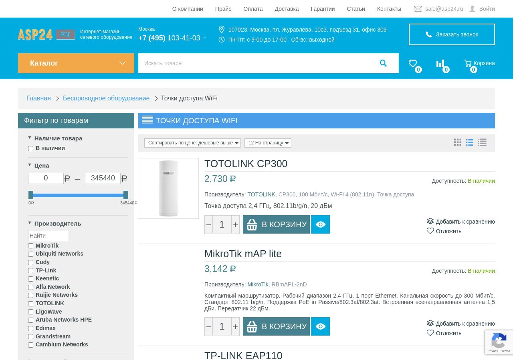Open the shopping cart Корзина

point(479,63)
